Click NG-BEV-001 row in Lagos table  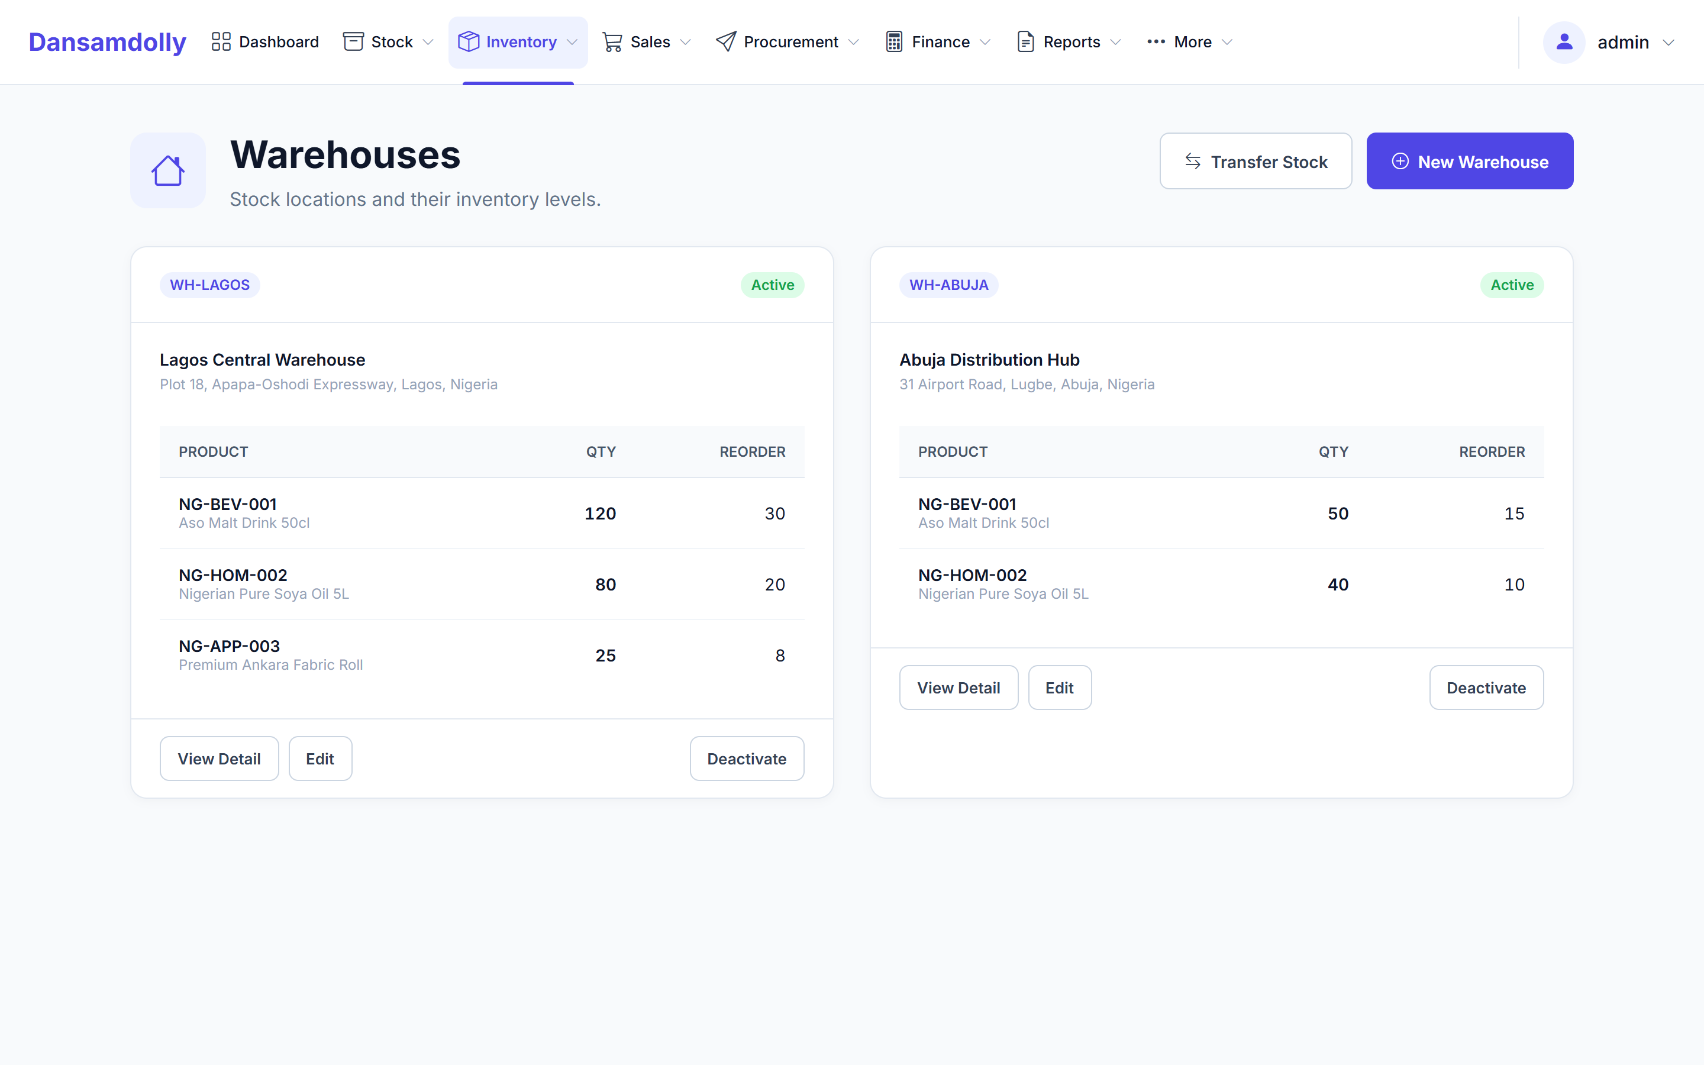(x=482, y=514)
